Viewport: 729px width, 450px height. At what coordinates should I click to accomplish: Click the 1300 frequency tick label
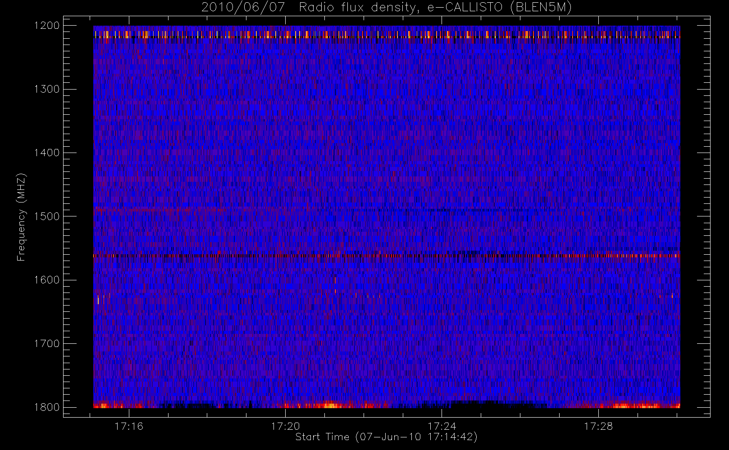coord(47,89)
